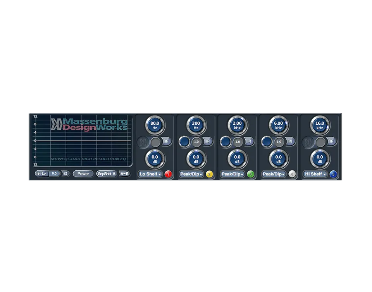
Task: Toggle the IN switch on the Hi Shelf band
Action: 332,141
